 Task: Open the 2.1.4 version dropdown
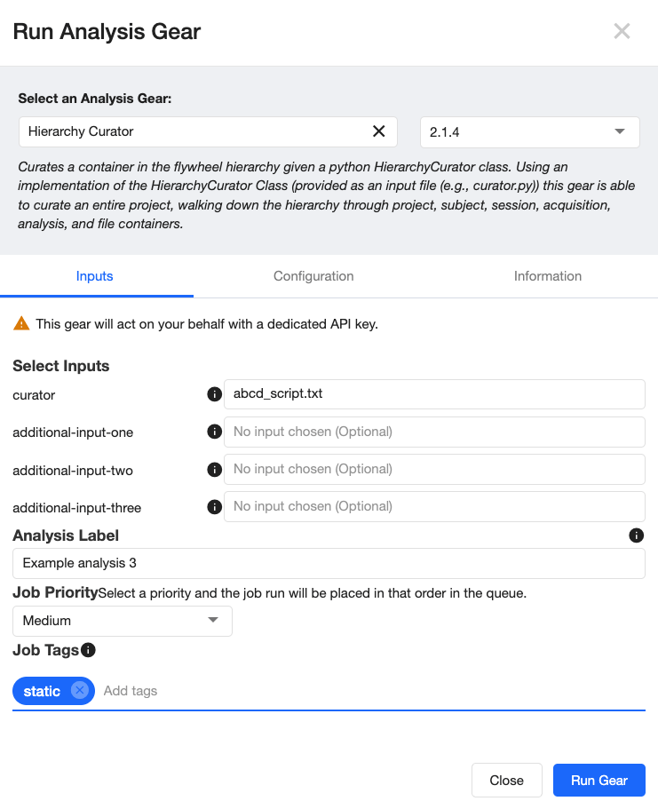pos(529,131)
